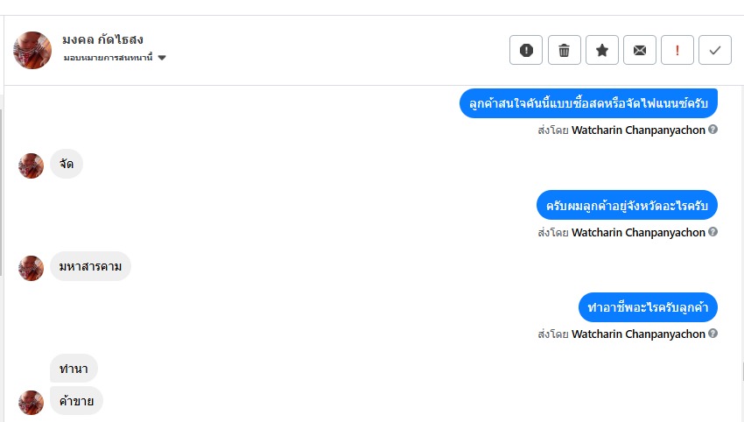
Task: Open the "มอบหมายการสนทนานี้" assign dropdown
Action: click(x=109, y=58)
